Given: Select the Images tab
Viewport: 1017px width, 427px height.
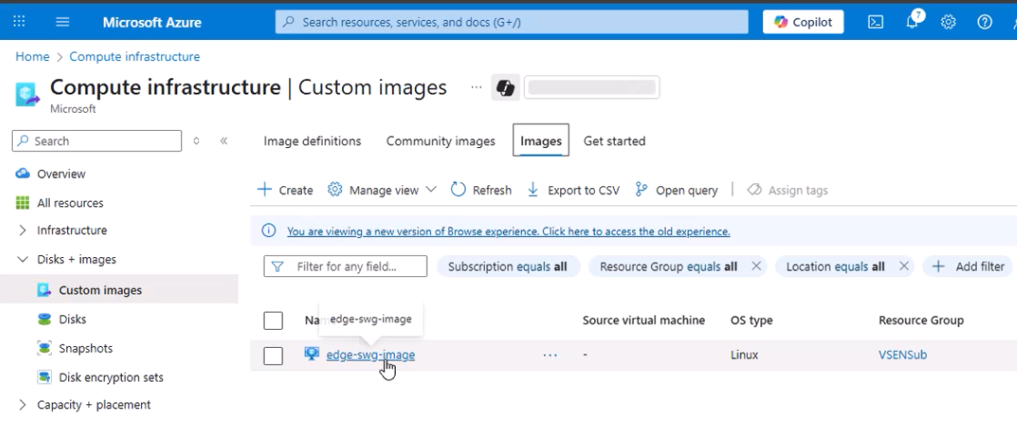Looking at the screenshot, I should [541, 141].
